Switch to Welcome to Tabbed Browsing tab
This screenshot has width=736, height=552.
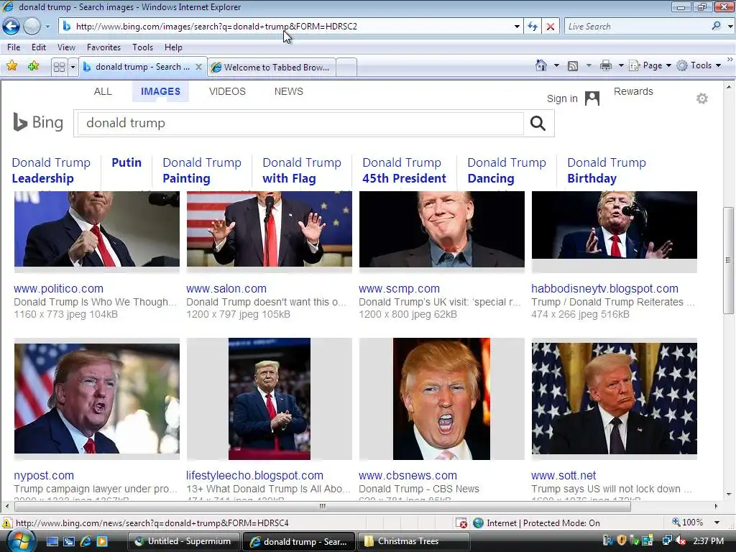tap(271, 67)
